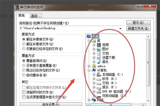Click the DVD RW drive icon

click(99, 92)
